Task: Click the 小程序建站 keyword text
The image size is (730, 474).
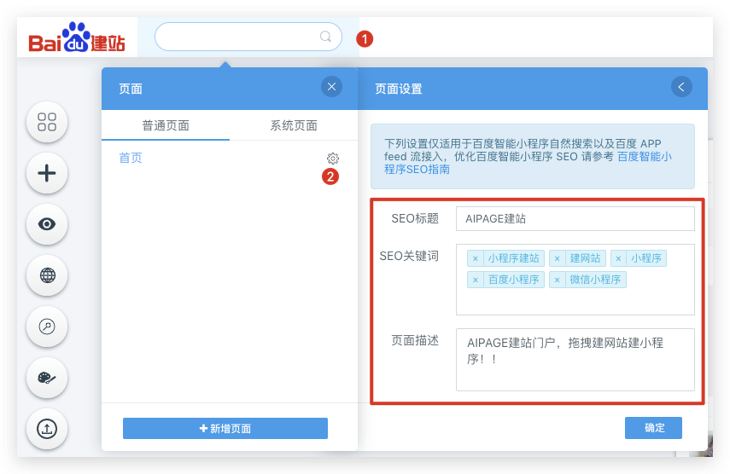Action: pyautogui.click(x=513, y=258)
